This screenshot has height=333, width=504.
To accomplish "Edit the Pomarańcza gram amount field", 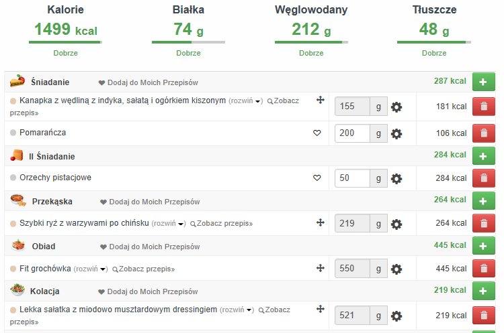I will [x=352, y=133].
